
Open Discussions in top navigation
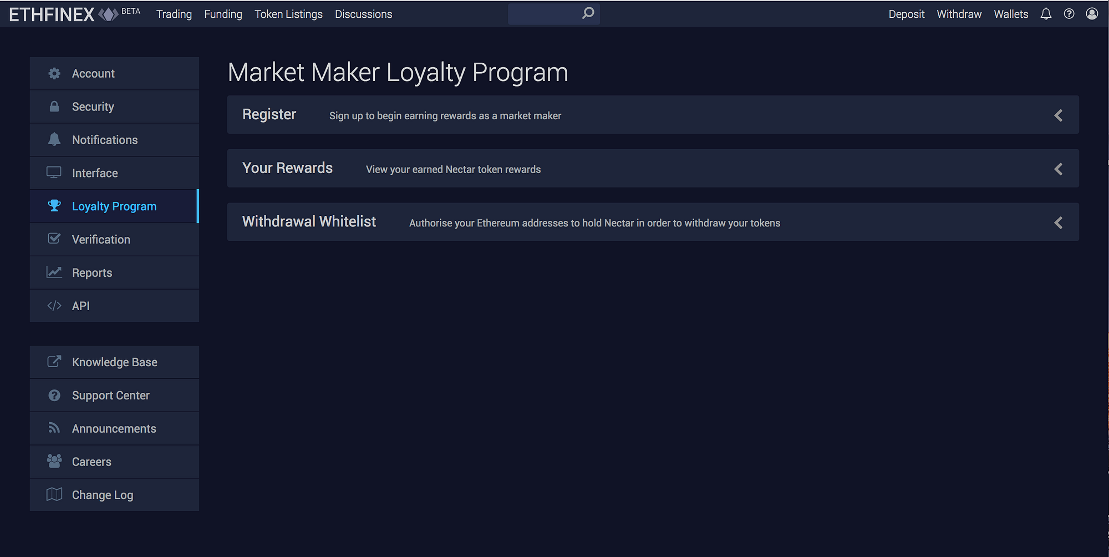(363, 14)
